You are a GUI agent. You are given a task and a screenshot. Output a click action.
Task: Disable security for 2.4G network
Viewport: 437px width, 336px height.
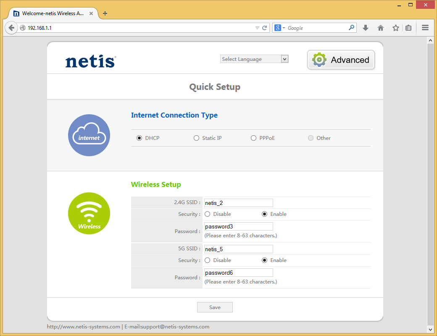coord(207,214)
